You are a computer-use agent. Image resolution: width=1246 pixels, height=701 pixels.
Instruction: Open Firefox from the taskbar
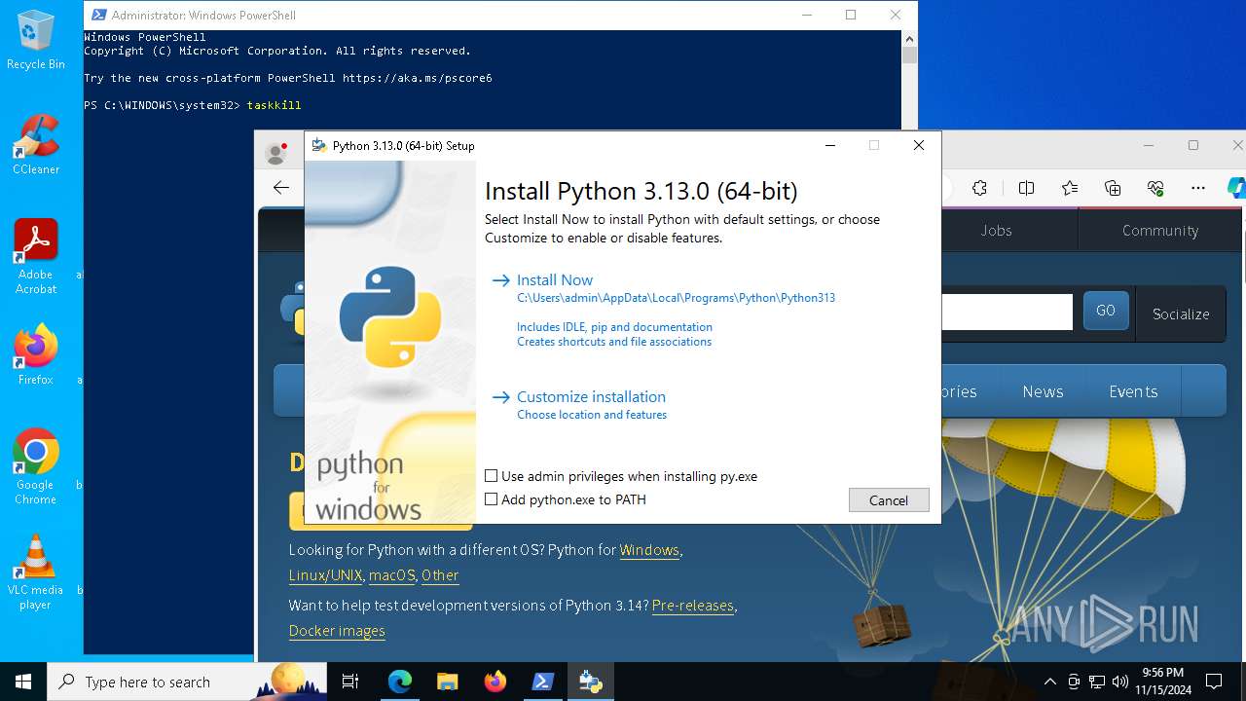[495, 682]
